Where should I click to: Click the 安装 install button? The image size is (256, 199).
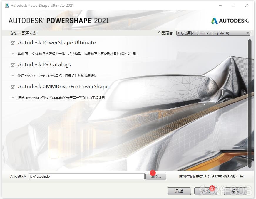206,191
